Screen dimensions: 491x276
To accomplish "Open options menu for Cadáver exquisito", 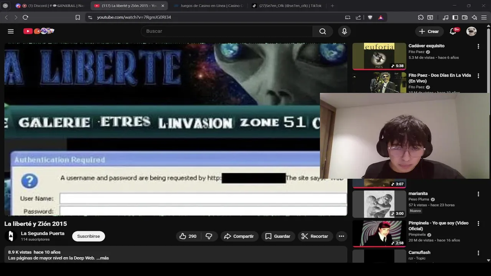I will (x=478, y=46).
